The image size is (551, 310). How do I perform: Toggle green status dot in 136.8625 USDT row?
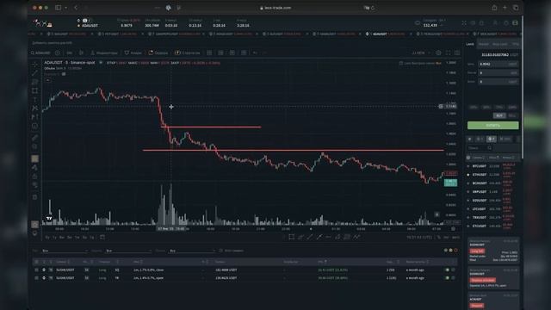point(447,278)
